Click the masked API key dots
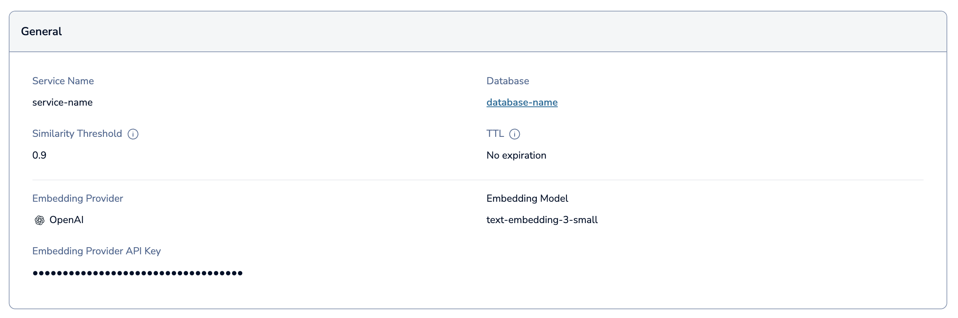The image size is (958, 318). [137, 273]
